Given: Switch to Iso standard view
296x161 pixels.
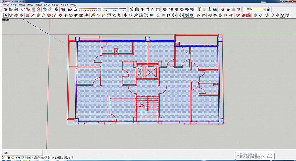Looking at the screenshot, I should pyautogui.click(x=132, y=9).
